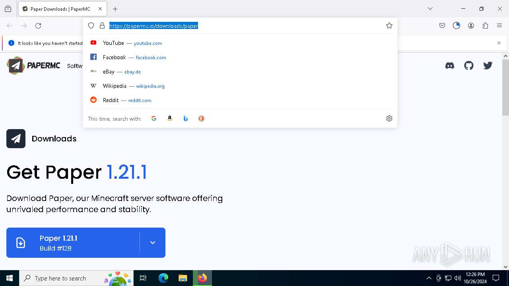
Task: Click the selected papermc.io URL text
Action: pos(153,26)
